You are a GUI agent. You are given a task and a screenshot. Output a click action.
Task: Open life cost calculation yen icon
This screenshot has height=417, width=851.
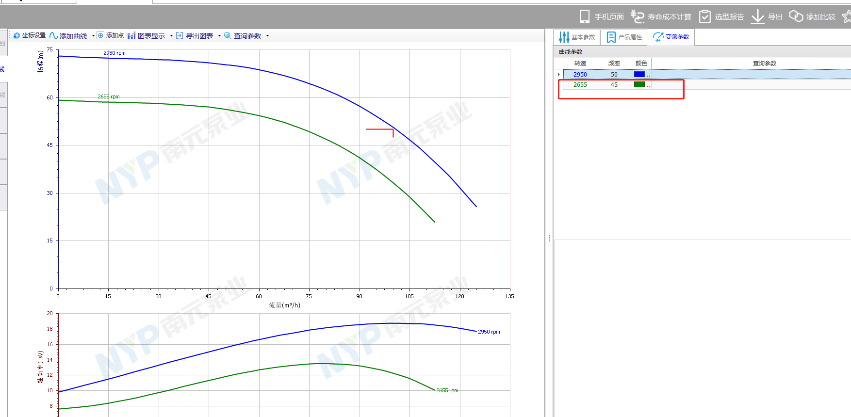coord(638,16)
